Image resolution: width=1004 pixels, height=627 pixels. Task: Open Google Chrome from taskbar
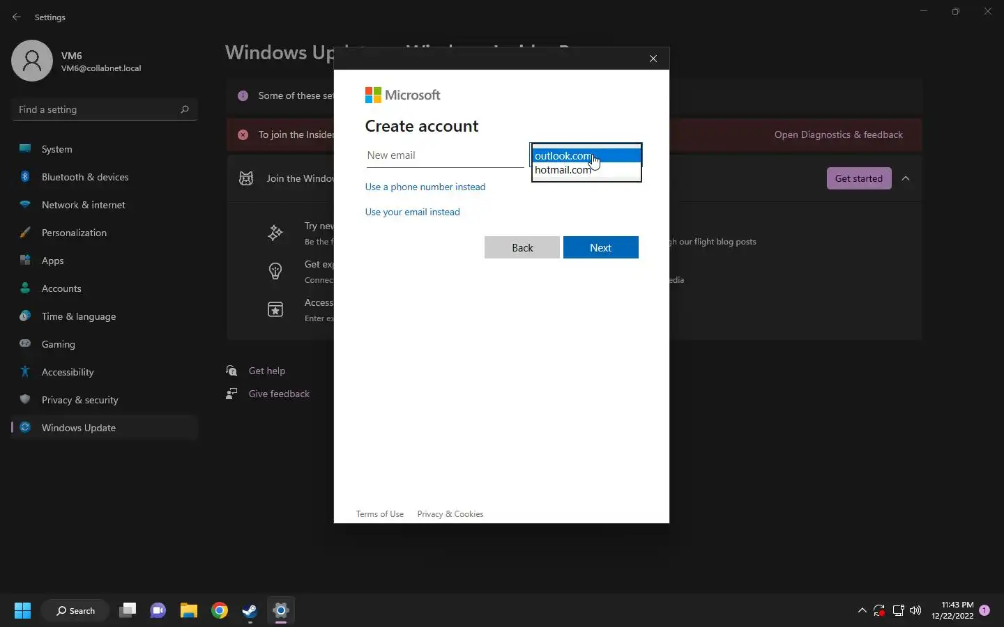tap(220, 611)
